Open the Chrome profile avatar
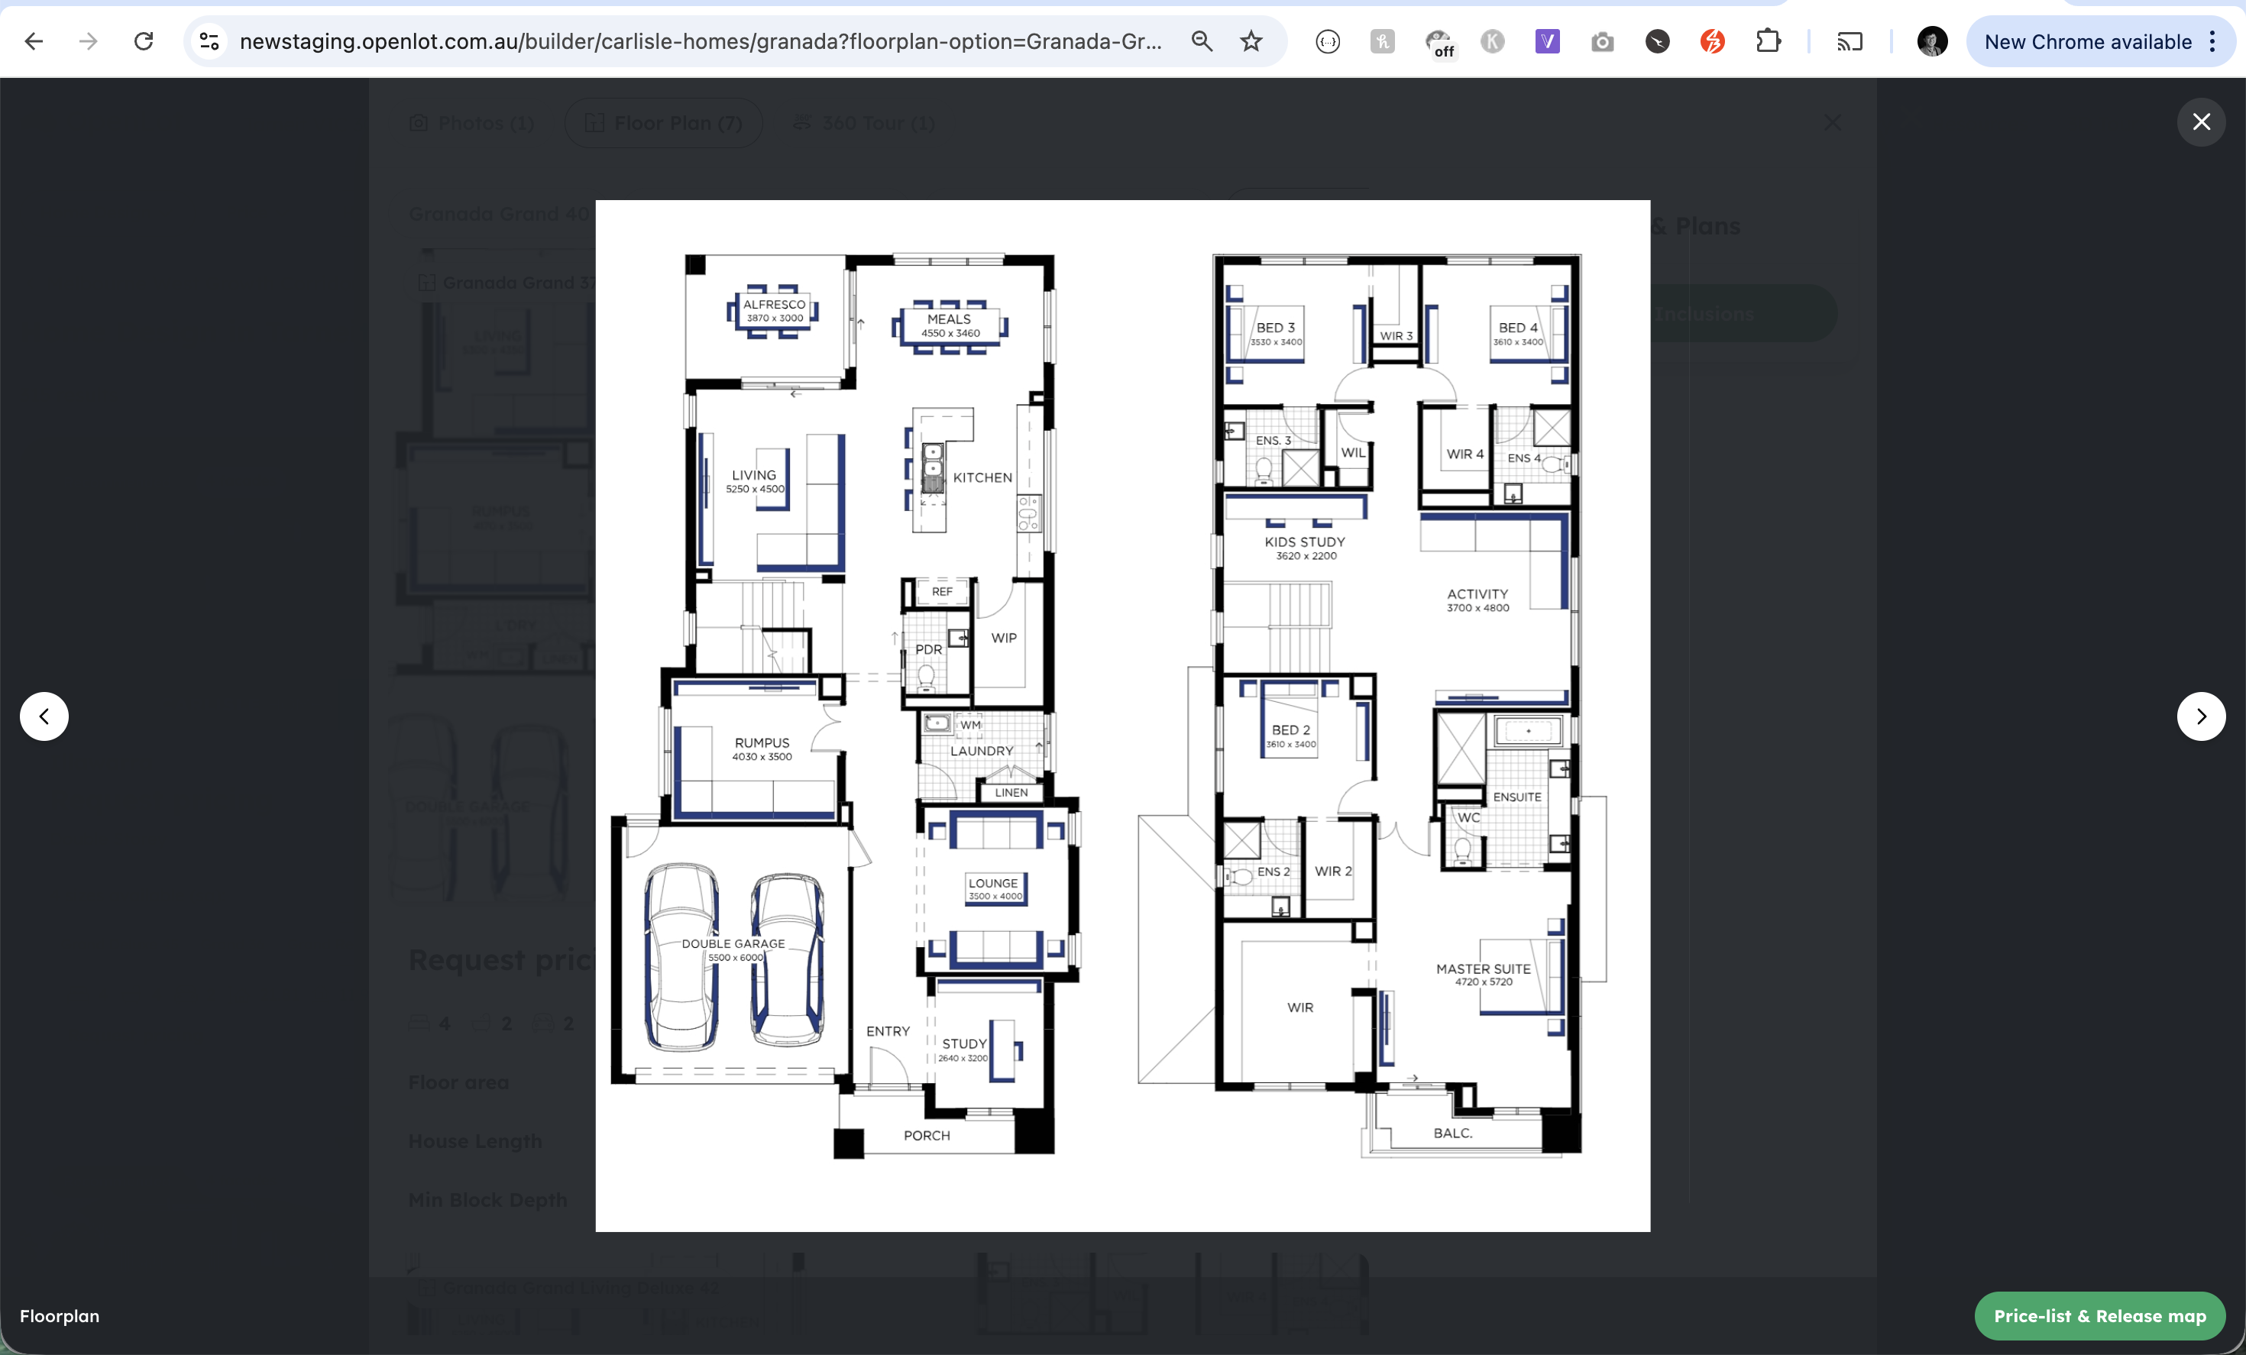Image resolution: width=2246 pixels, height=1355 pixels. coord(1931,41)
